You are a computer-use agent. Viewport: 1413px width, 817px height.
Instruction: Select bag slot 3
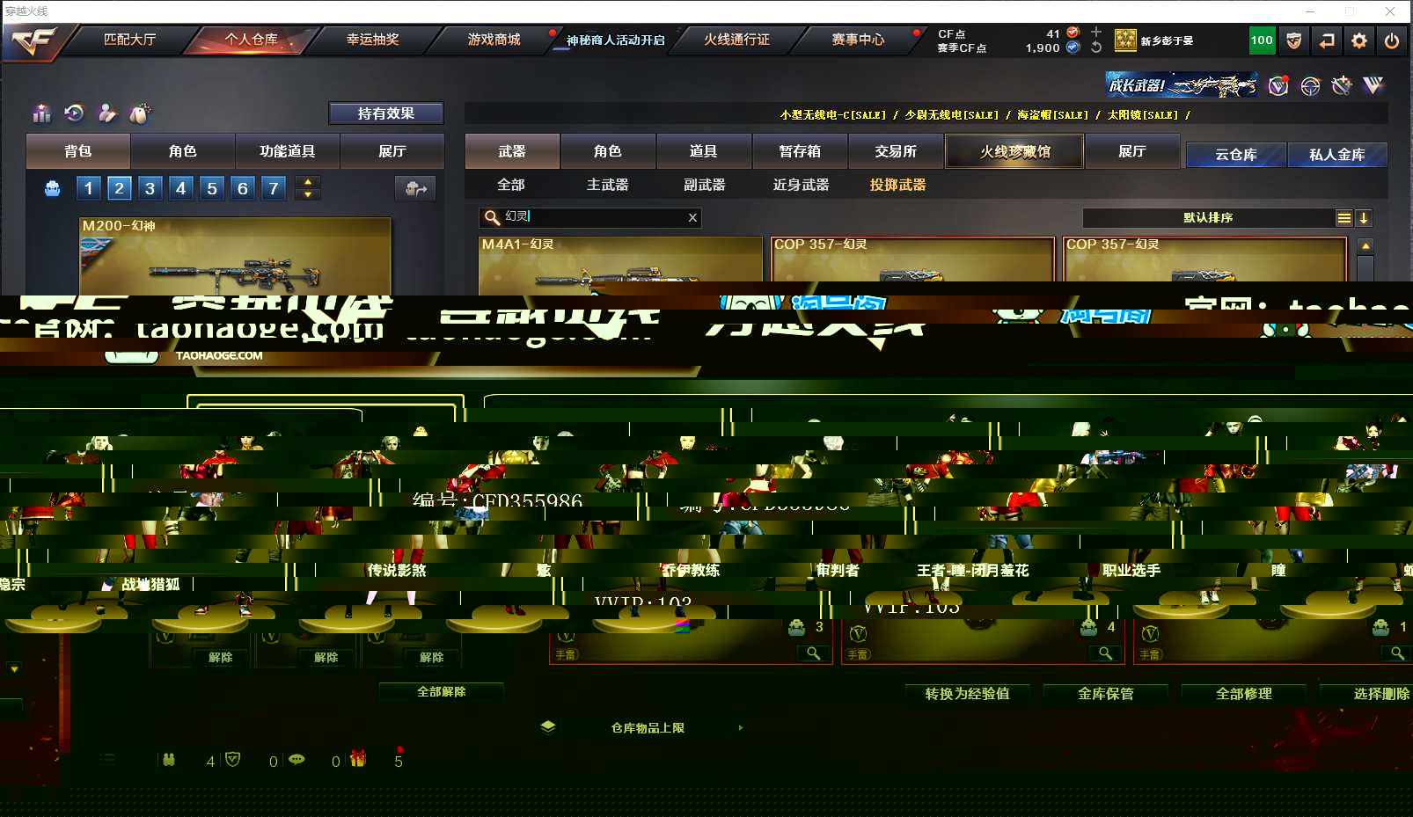(150, 188)
